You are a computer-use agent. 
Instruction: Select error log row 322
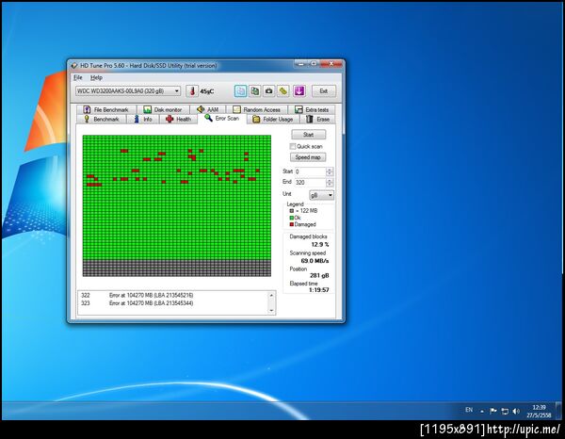tap(173, 295)
